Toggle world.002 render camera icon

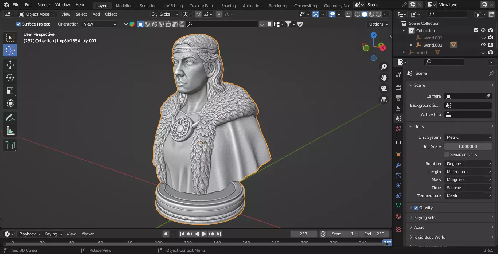coord(491,45)
